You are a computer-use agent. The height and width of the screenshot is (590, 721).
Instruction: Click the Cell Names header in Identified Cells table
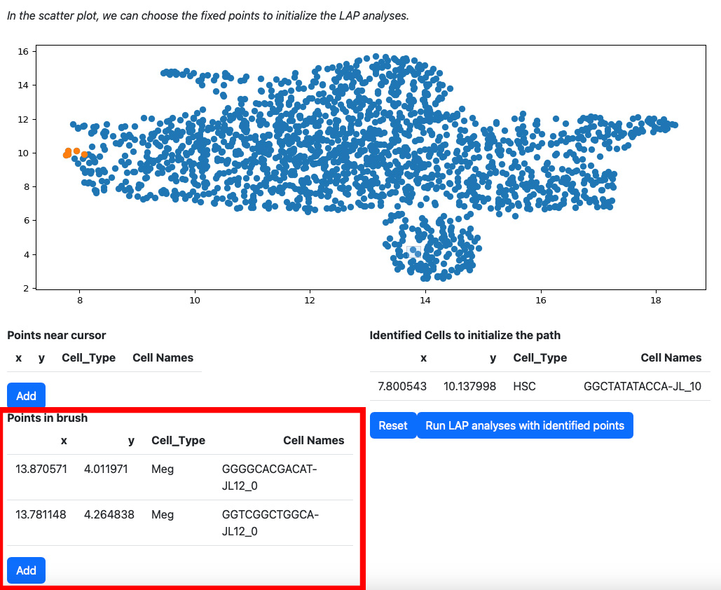pyautogui.click(x=671, y=358)
